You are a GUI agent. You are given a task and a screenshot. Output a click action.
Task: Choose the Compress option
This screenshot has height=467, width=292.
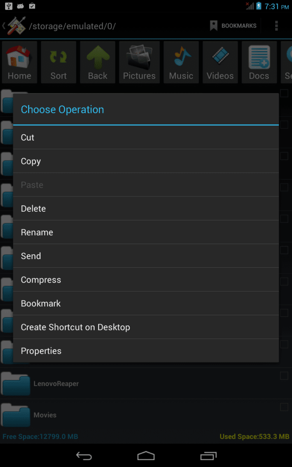(x=146, y=280)
